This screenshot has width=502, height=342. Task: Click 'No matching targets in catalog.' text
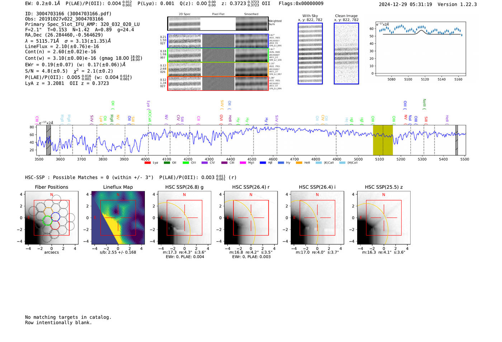pyautogui.click(x=68, y=317)
